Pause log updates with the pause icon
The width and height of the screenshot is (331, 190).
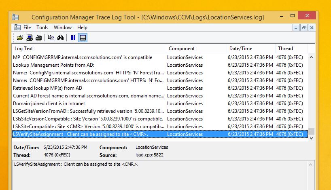coord(73,38)
